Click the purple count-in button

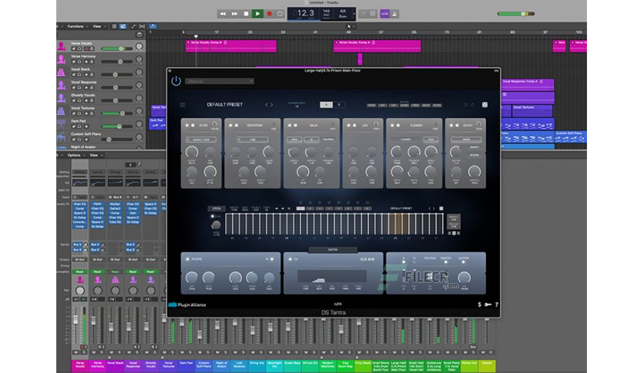click(x=384, y=14)
